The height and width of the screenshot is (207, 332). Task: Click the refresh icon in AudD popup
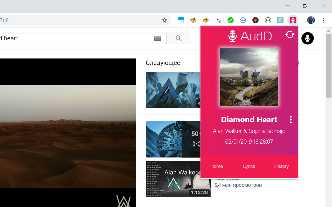pyautogui.click(x=290, y=34)
